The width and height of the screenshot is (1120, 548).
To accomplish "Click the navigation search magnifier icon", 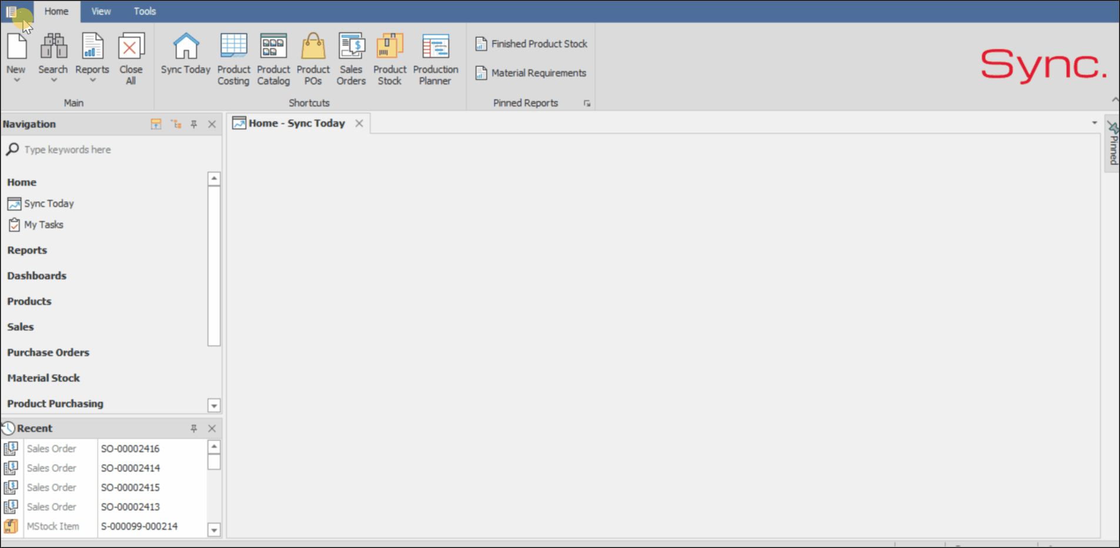I will [12, 149].
